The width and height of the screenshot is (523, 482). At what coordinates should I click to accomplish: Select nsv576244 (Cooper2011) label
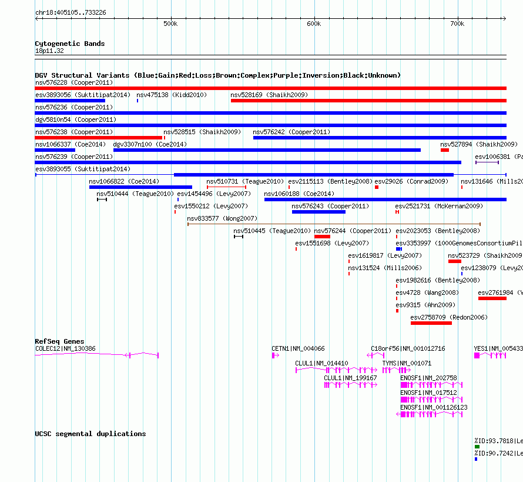(x=353, y=231)
